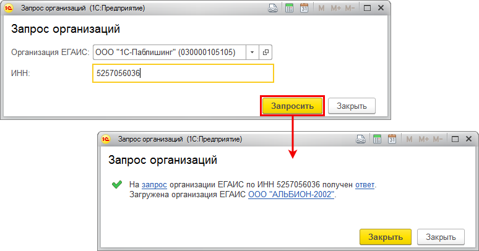Expand the Организация ЕГАИС dropdown arrow

[x=252, y=52]
